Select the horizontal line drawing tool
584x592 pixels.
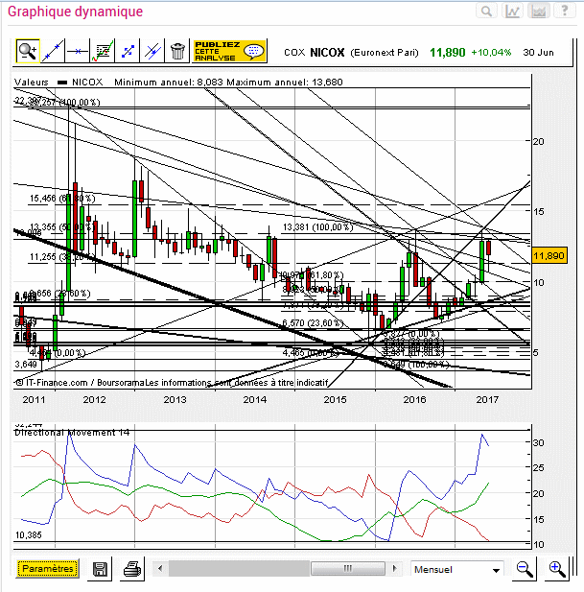coord(78,51)
